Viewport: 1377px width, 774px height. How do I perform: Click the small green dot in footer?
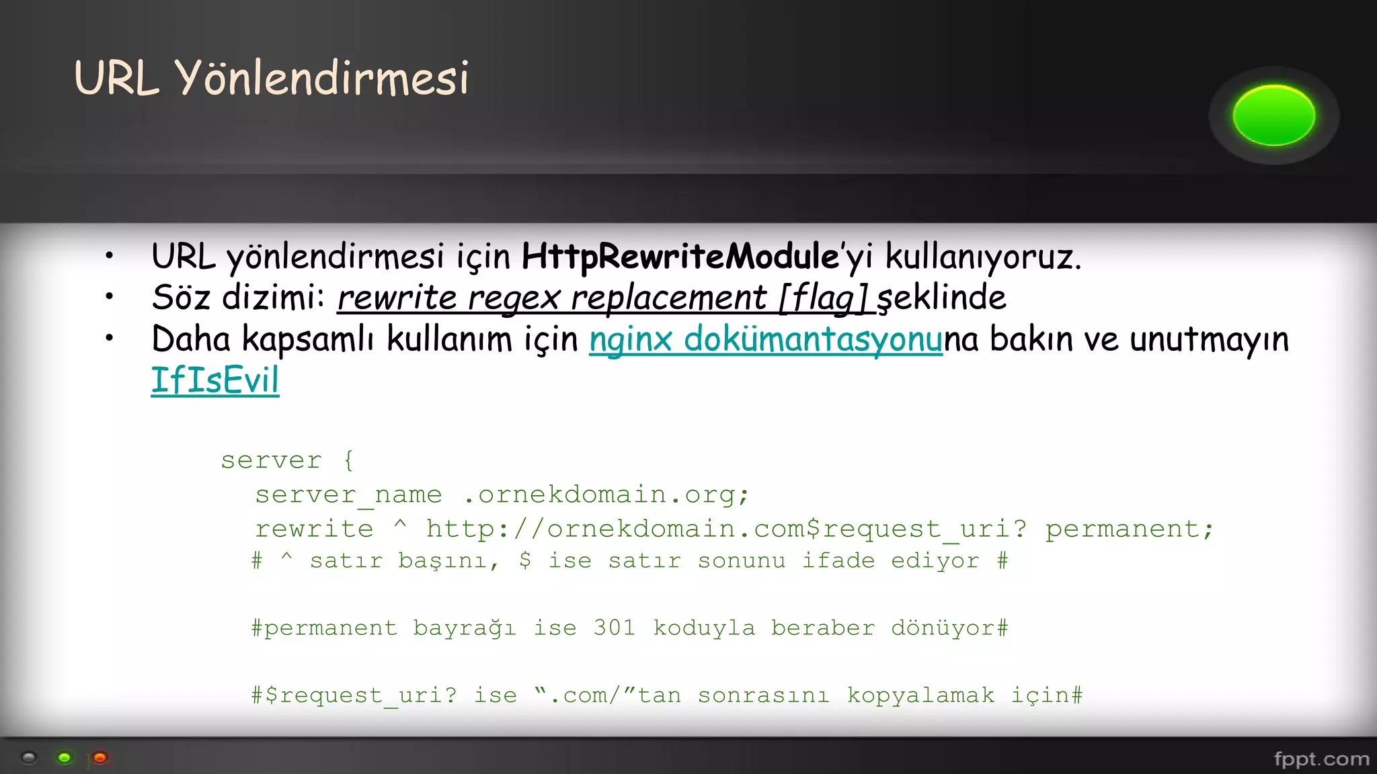(x=65, y=758)
